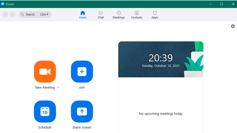Click the 20:39 clock display
The height and width of the screenshot is (133, 237).
[161, 58]
